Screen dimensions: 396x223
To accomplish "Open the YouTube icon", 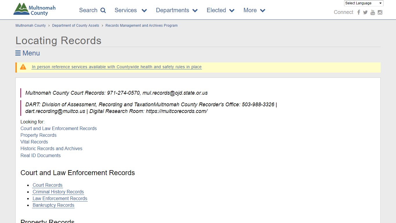I will click(x=373, y=12).
